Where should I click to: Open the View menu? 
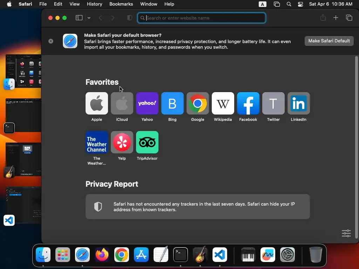coord(74,4)
